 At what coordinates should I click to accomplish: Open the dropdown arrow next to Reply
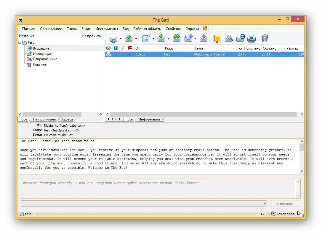(x=169, y=39)
